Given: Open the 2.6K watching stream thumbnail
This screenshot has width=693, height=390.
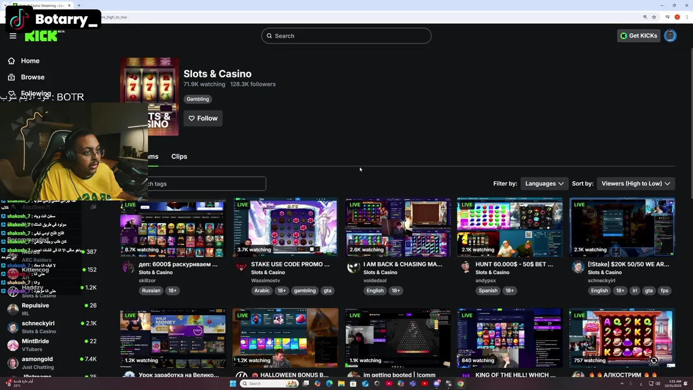Looking at the screenshot, I should click(398, 227).
